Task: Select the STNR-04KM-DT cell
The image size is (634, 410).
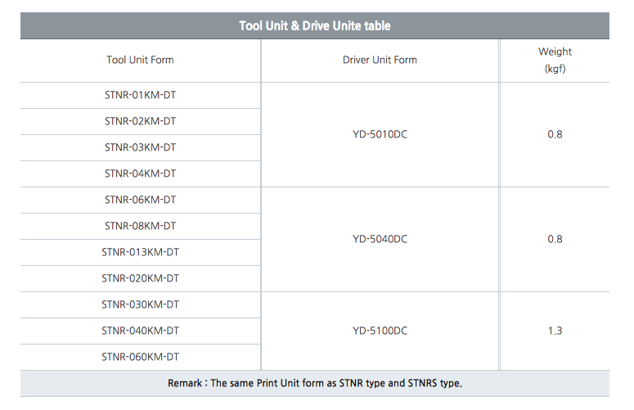Action: pos(140,173)
